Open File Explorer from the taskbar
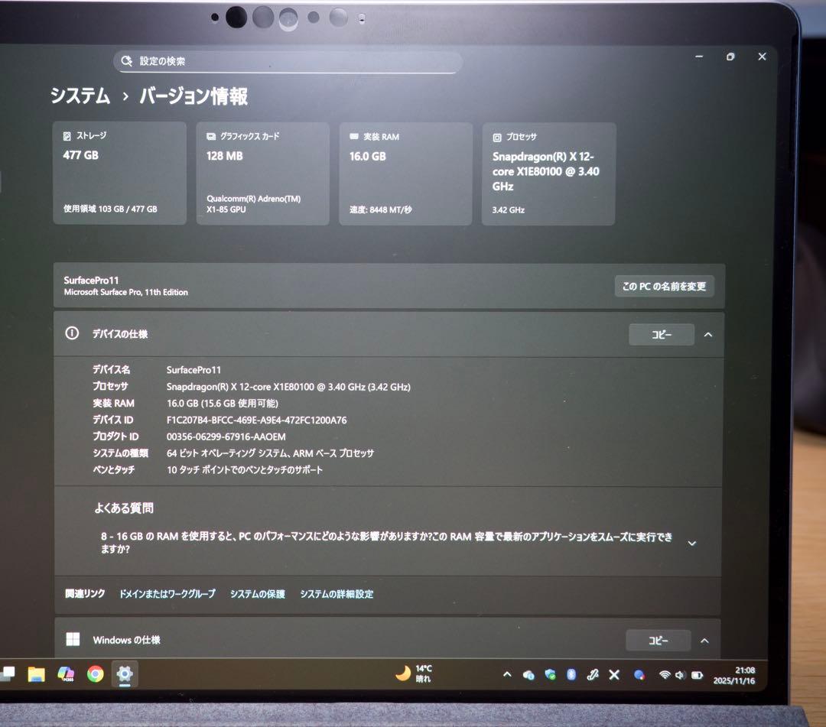 (x=36, y=674)
